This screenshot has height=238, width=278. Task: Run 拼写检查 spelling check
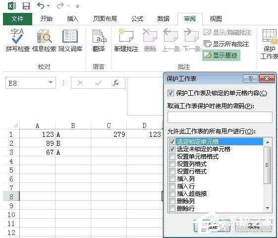pyautogui.click(x=17, y=40)
